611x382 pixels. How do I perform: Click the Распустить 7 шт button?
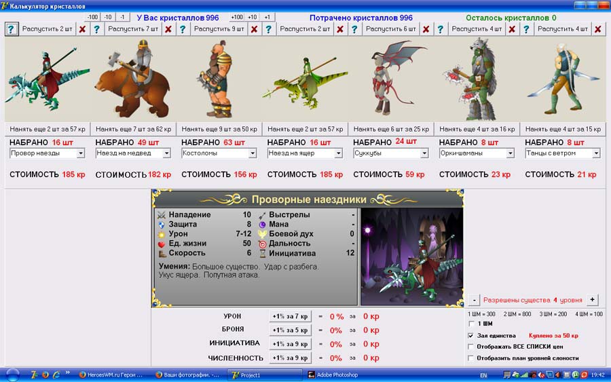(x=133, y=29)
